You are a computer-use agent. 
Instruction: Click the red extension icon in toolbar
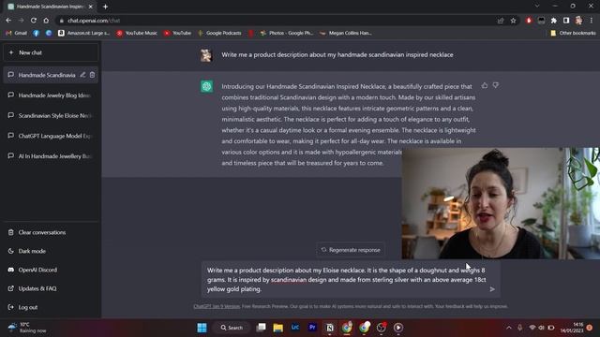click(x=529, y=21)
